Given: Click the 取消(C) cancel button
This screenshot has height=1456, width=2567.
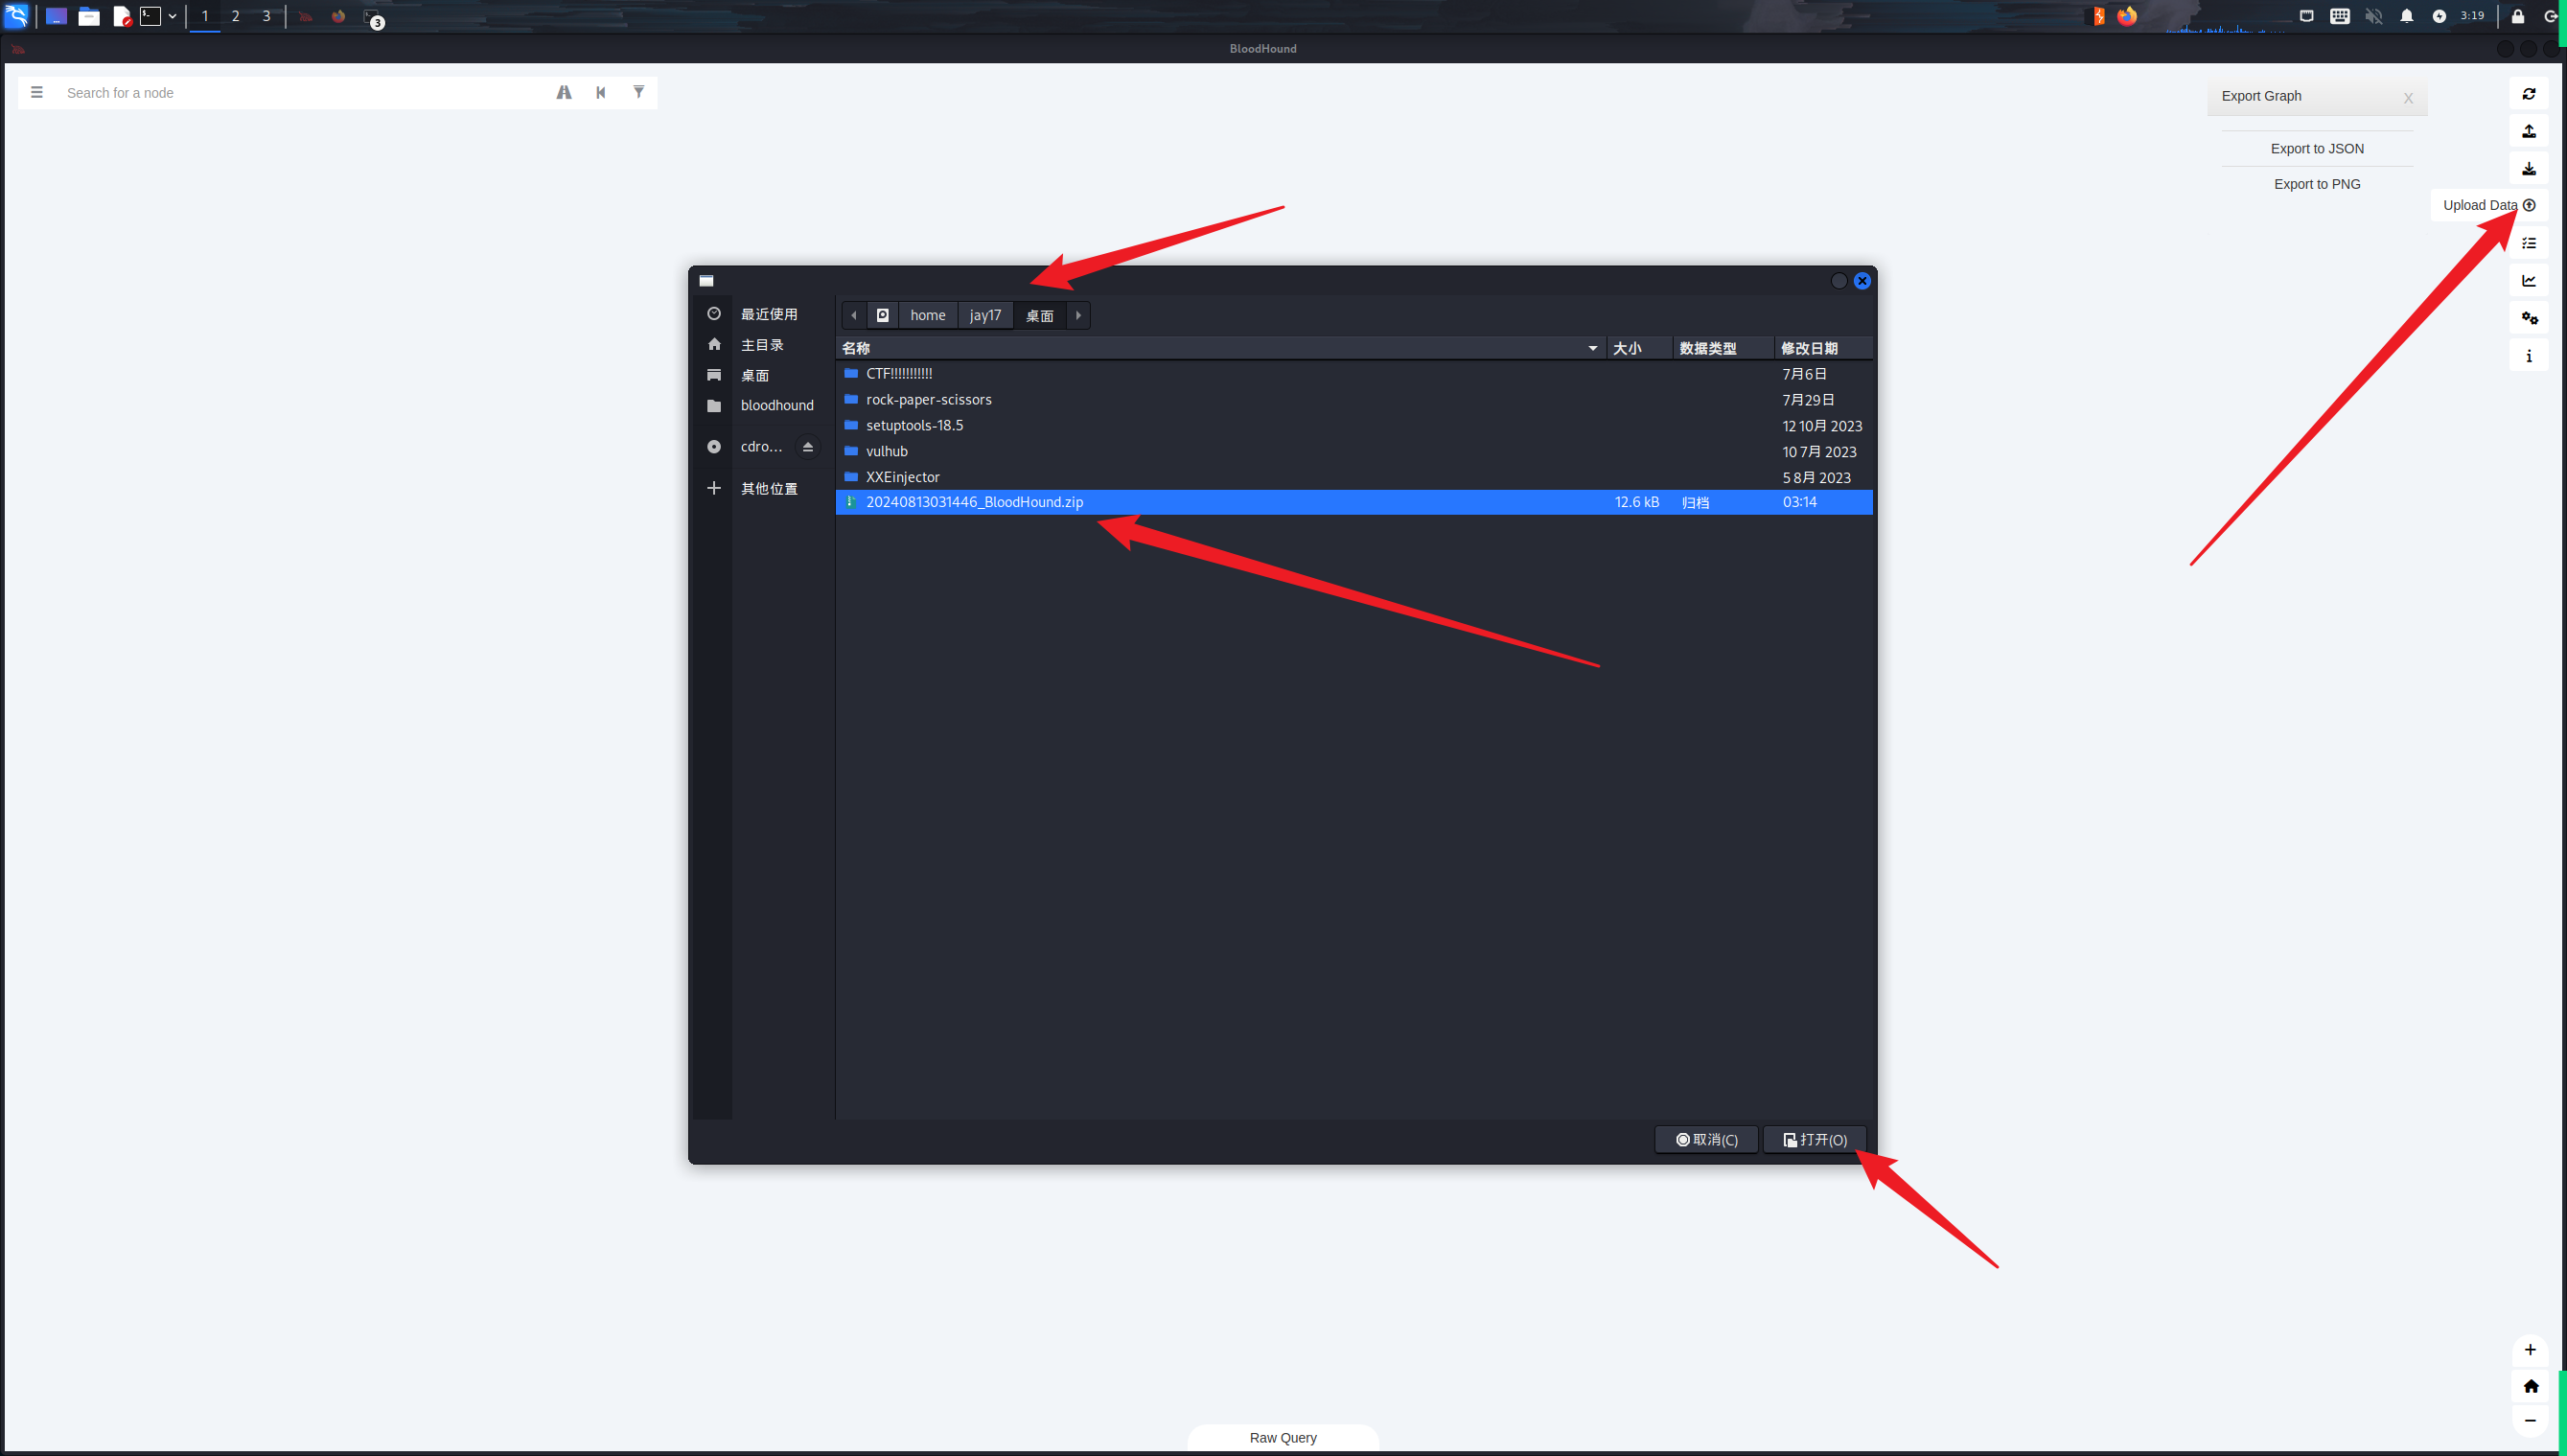Looking at the screenshot, I should [1706, 1139].
